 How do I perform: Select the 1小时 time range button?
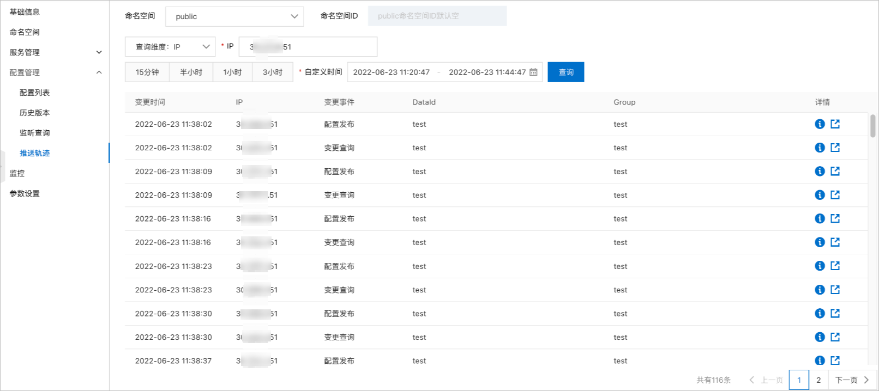pyautogui.click(x=232, y=72)
